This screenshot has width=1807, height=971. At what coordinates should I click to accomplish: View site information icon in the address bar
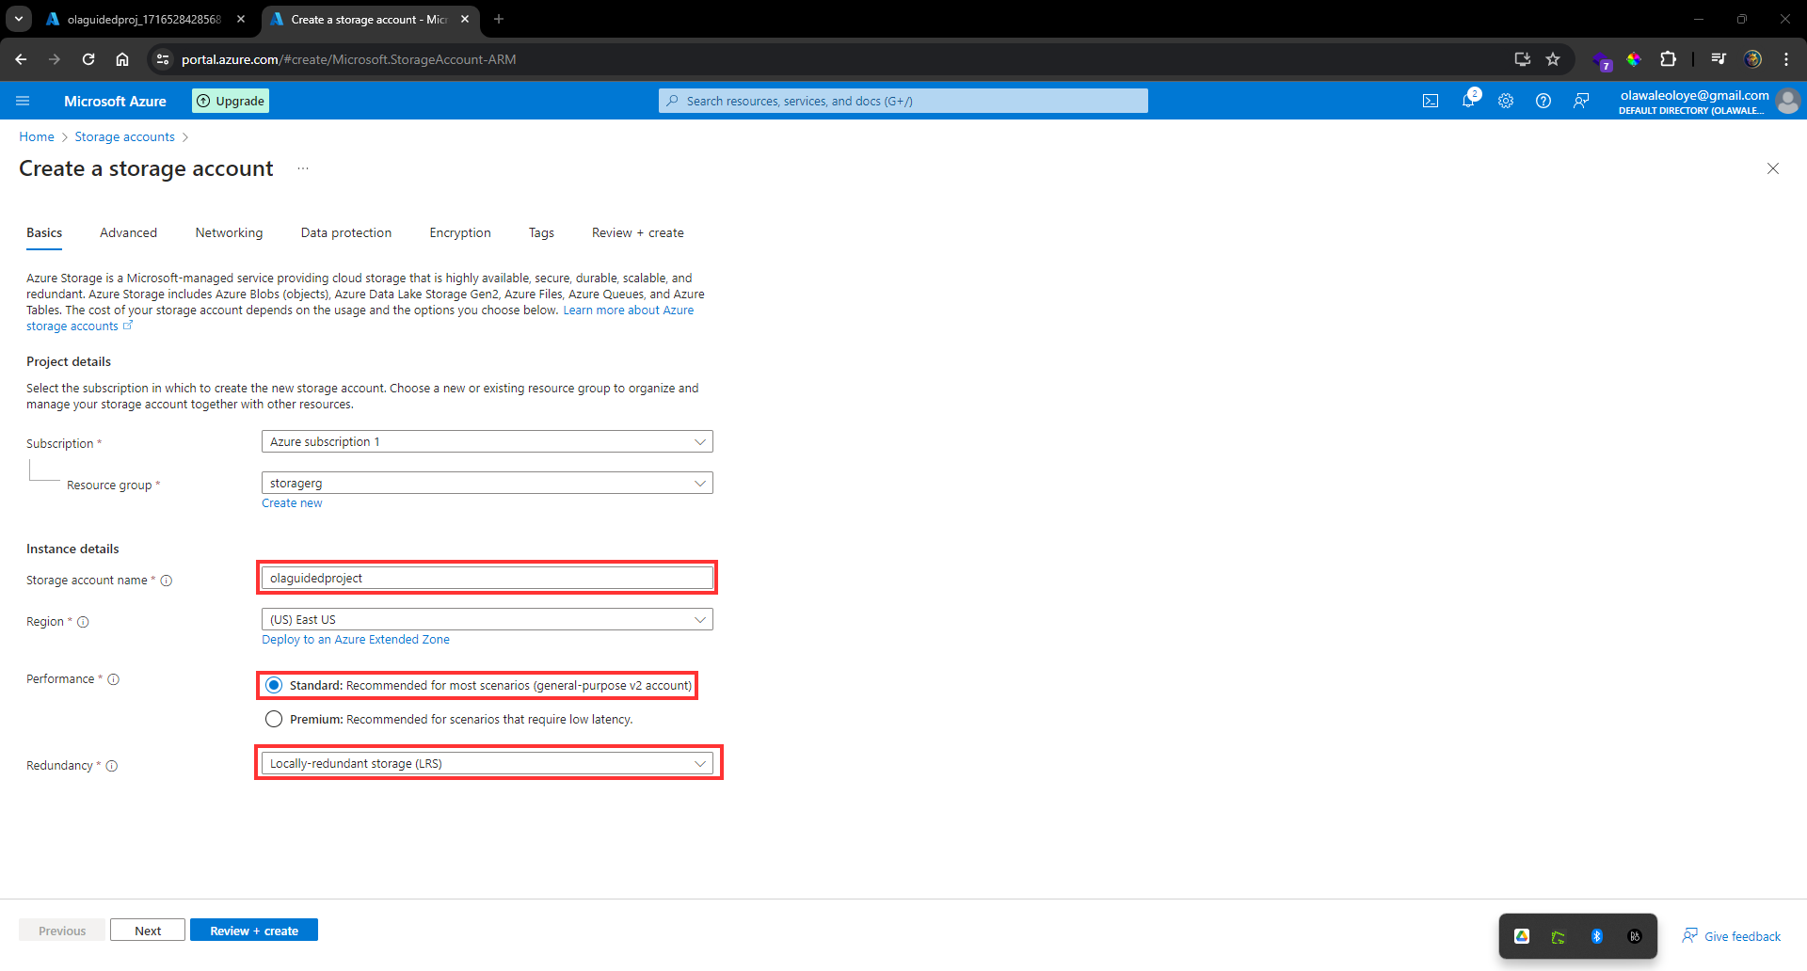pos(163,59)
